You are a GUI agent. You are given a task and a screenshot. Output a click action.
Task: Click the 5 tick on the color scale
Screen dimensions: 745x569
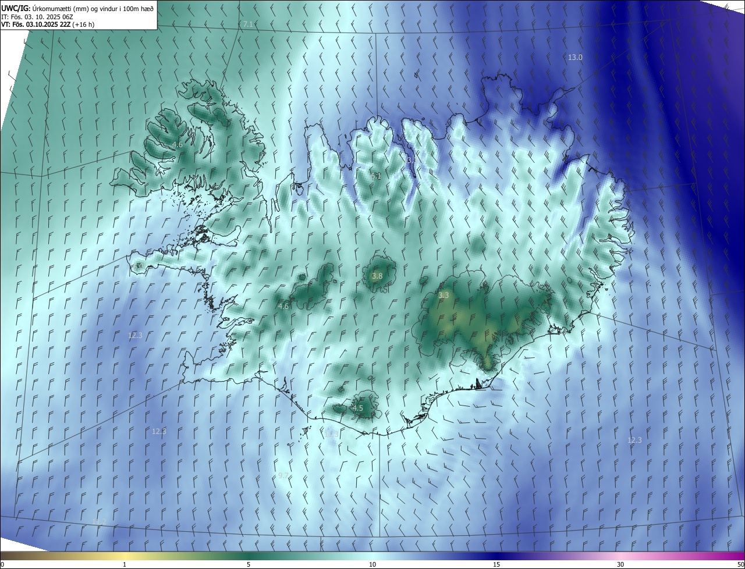(x=249, y=564)
